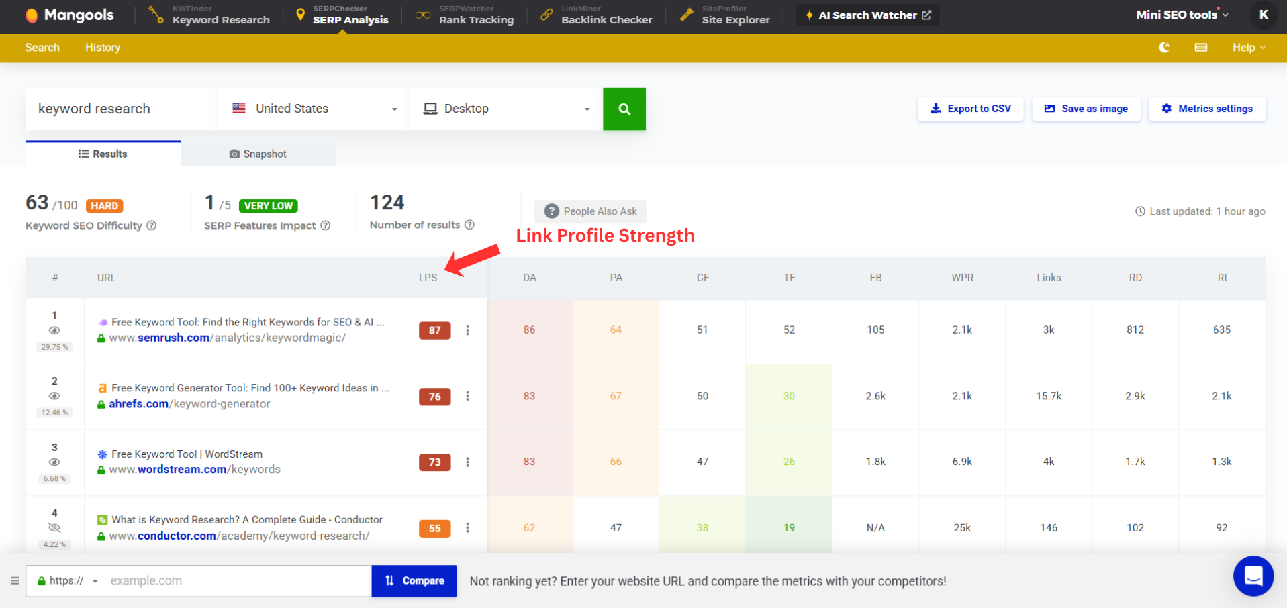Open SERPWatcher Rank Tracking tool
This screenshot has height=608, width=1287.
click(x=464, y=15)
